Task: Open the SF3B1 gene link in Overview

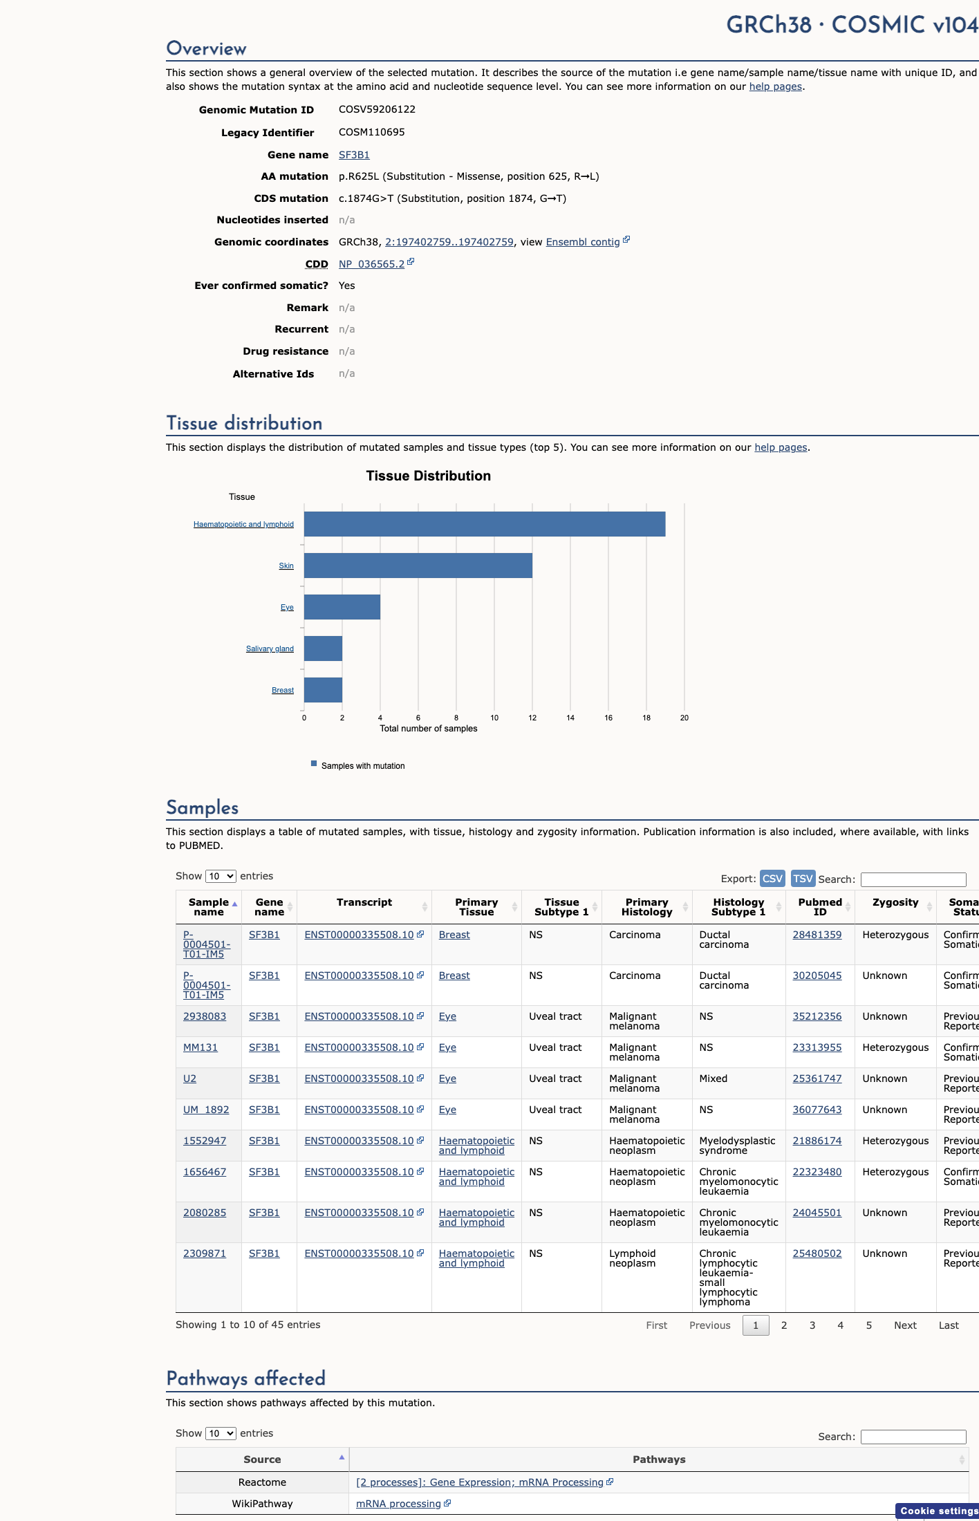Action: pos(354,155)
